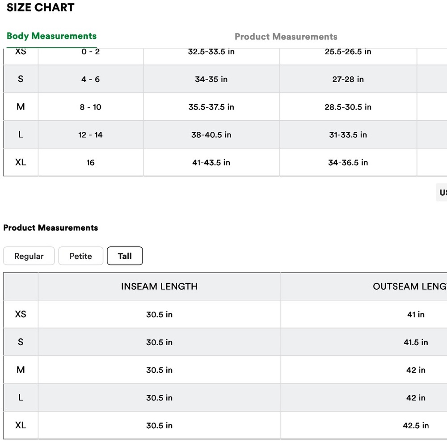Click the INSEAM LENGTH column header
Viewport: 447px width, 447px height.
159,286
